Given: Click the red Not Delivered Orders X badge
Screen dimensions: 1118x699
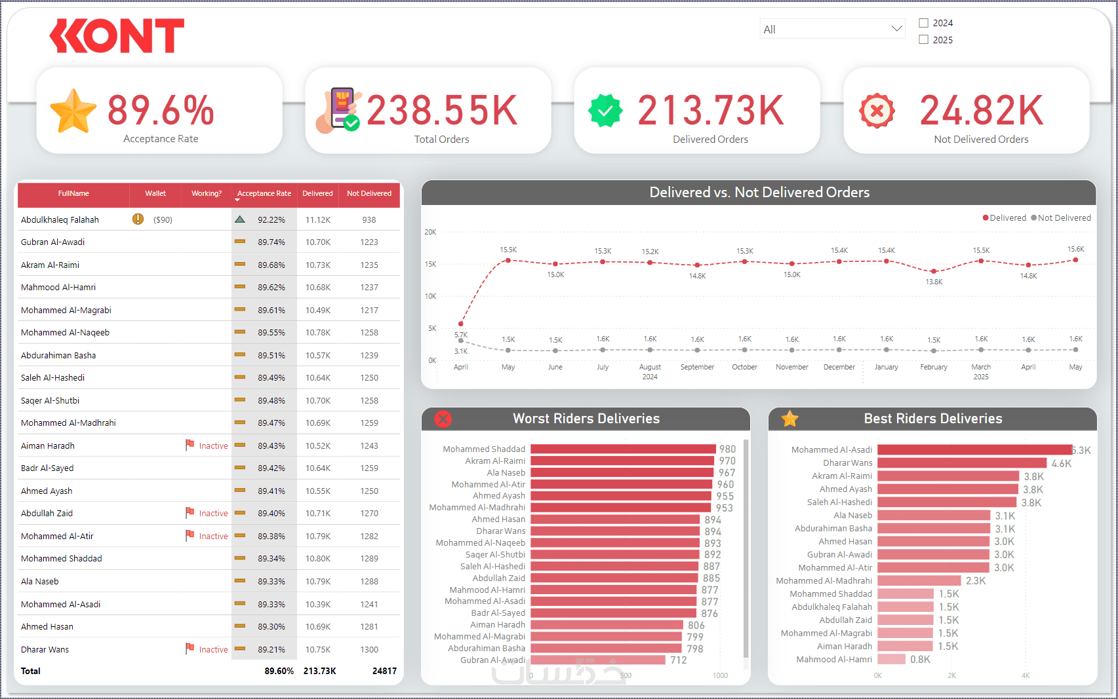Looking at the screenshot, I should pyautogui.click(x=877, y=111).
